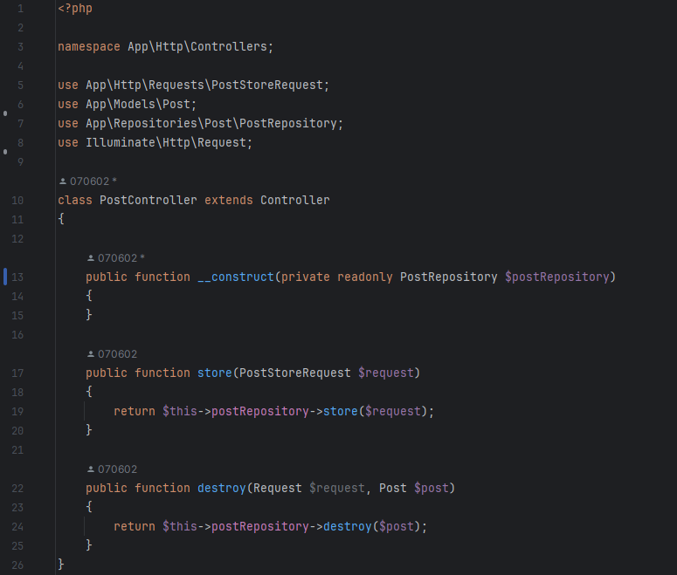This screenshot has width=677, height=575.
Task: Click the author icon above the __construct method
Action: click(90, 258)
